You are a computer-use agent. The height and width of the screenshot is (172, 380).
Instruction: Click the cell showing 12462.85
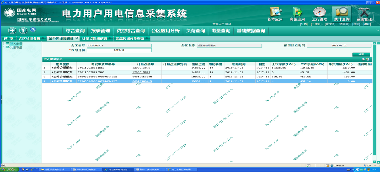pyautogui.click(x=313, y=68)
